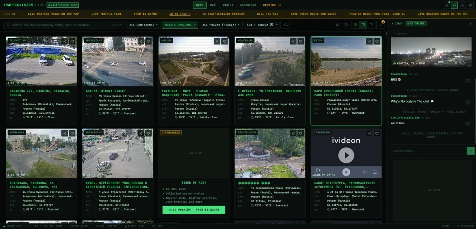The height and width of the screenshot is (229, 476).
Task: Share the Biysk coastal park camera
Action: click(369, 41)
